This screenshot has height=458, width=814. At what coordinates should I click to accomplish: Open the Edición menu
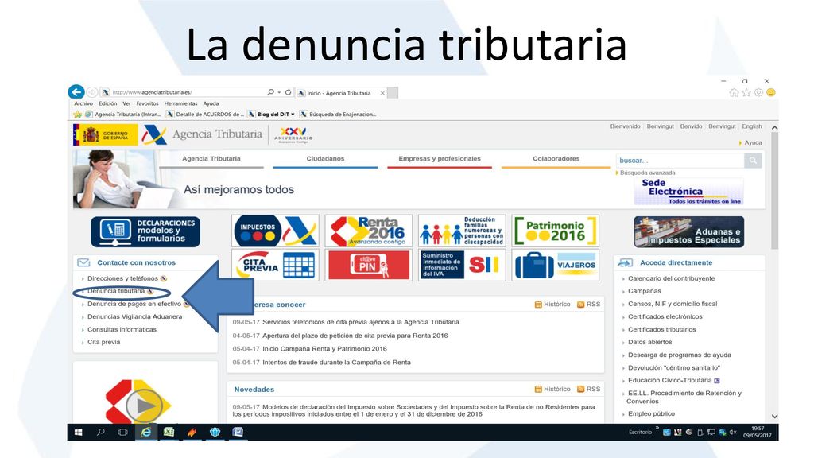[x=108, y=103]
